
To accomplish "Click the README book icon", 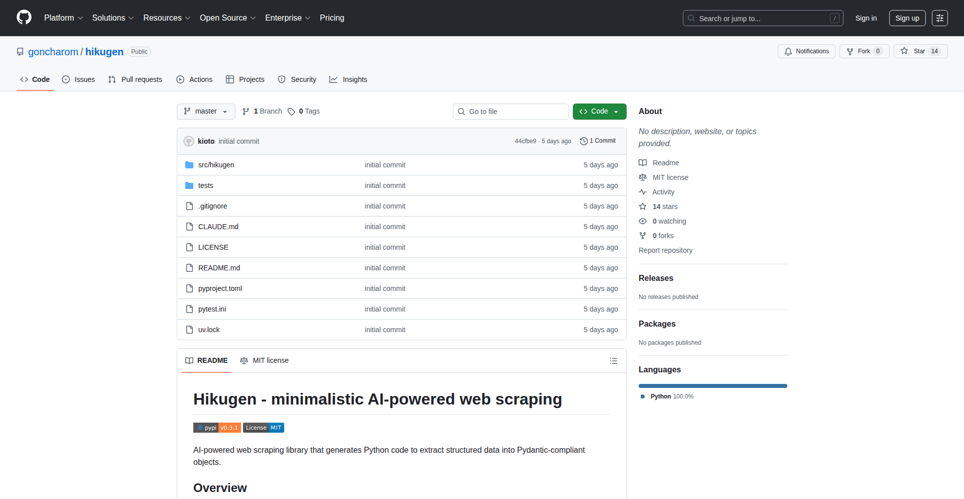I will click(643, 162).
